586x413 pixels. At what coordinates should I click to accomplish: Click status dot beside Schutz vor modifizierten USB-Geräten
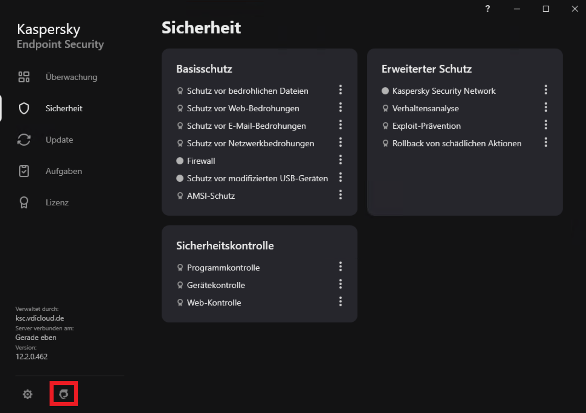[x=180, y=178]
